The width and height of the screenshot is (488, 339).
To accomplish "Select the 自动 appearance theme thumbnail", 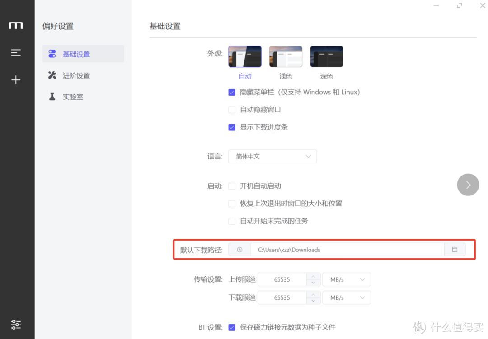I will click(x=245, y=56).
